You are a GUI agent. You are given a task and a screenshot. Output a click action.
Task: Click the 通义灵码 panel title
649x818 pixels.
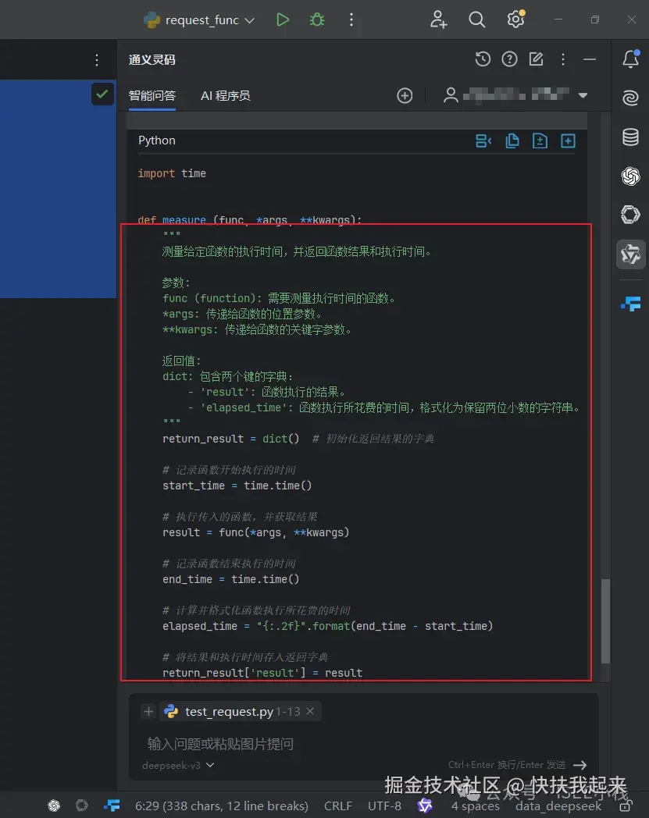pyautogui.click(x=152, y=59)
